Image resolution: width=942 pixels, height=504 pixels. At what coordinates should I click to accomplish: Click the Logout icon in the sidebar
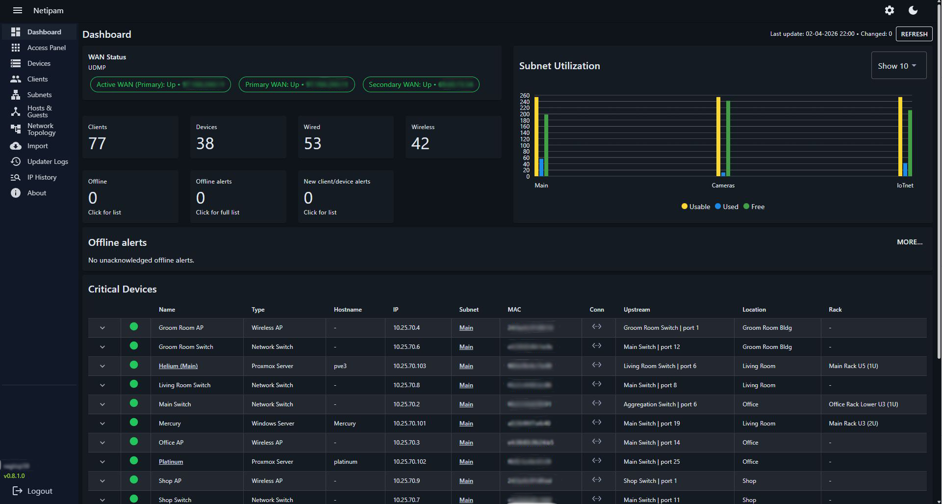click(x=18, y=491)
